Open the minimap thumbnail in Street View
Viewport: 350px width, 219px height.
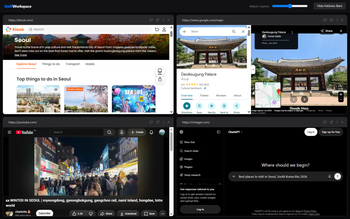click(x=268, y=95)
